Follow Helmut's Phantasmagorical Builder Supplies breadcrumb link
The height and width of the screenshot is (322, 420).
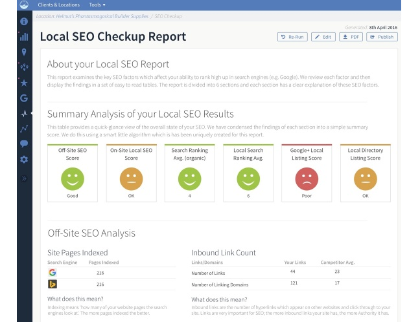pyautogui.click(x=102, y=16)
